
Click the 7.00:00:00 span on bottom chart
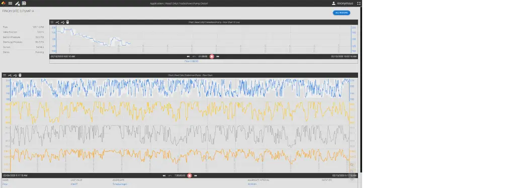(x=180, y=176)
